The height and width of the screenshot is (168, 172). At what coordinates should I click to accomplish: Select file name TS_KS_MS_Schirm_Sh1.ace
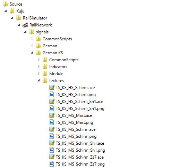click(x=80, y=143)
